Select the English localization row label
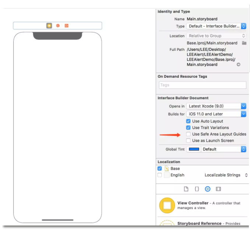The height and width of the screenshot is (234, 250). point(177,175)
